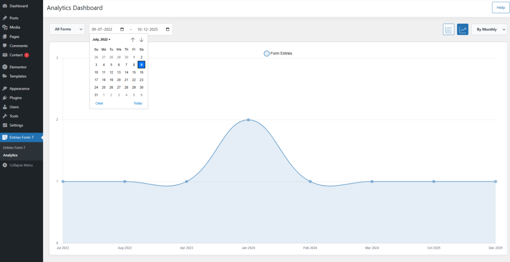The image size is (510, 262).
Task: Expand the July, 2022 month picker
Action: 101,40
